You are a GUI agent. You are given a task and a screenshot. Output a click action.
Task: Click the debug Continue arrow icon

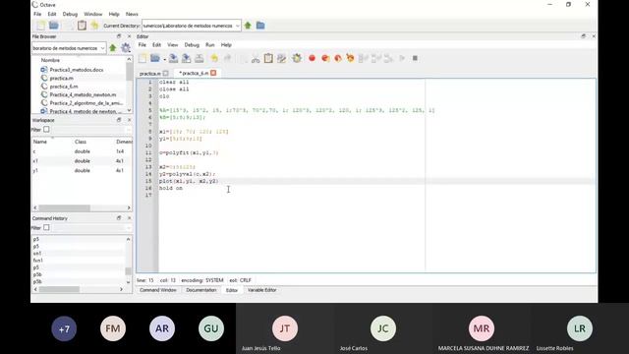[x=402, y=58]
